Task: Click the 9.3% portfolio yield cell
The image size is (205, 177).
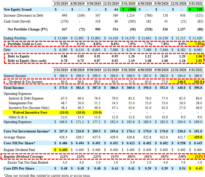Action: pyautogui.click(x=64, y=44)
